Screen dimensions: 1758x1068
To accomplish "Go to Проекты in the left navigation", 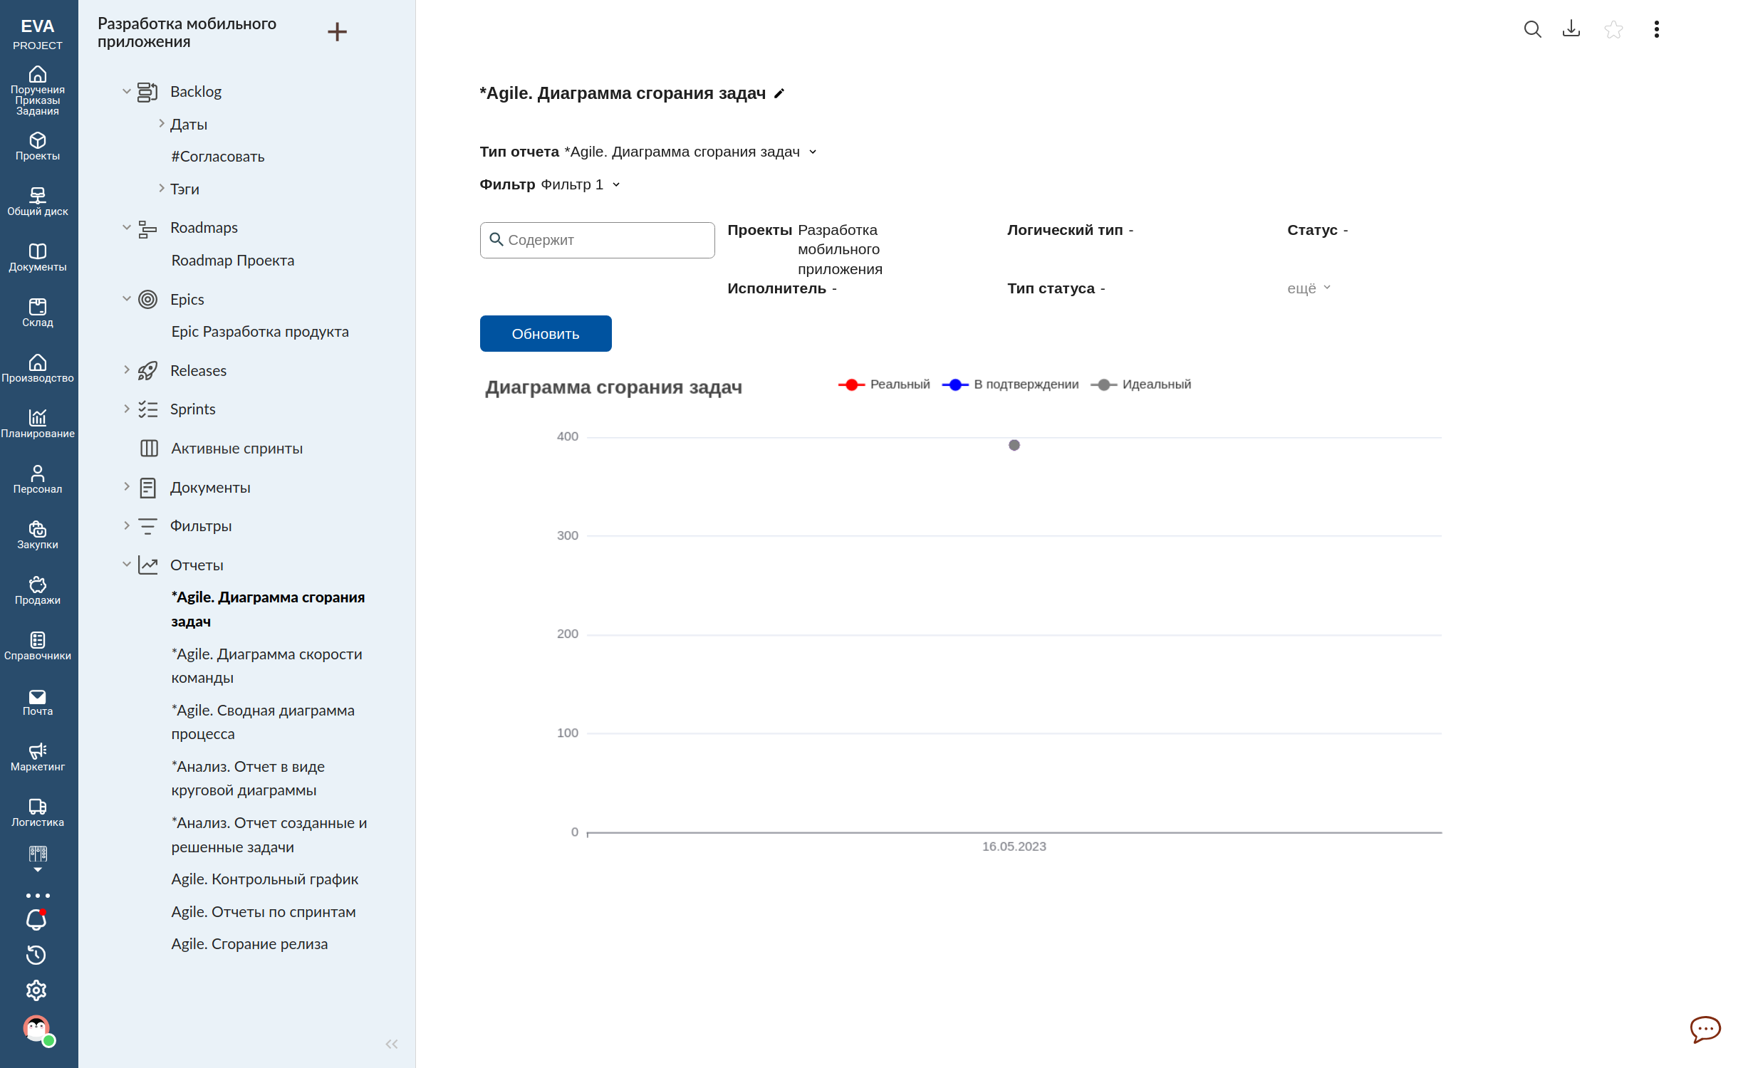I will pos(37,146).
